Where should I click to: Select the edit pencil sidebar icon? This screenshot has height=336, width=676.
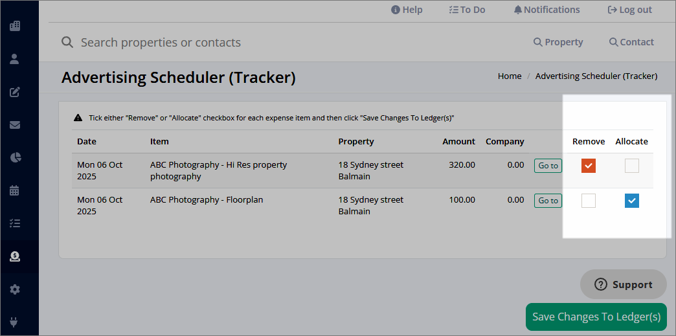(x=15, y=92)
